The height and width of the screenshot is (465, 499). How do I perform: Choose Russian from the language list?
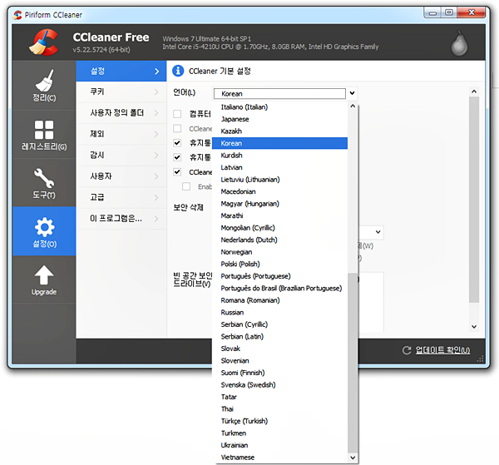[x=279, y=313]
